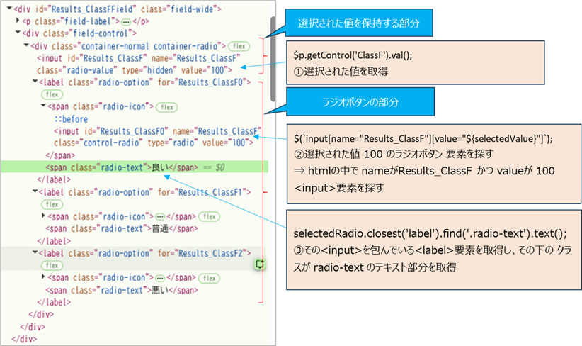Expand radio-icon span under Results_ClassF1 label
Screen dimensions: 582x346
coord(44,216)
